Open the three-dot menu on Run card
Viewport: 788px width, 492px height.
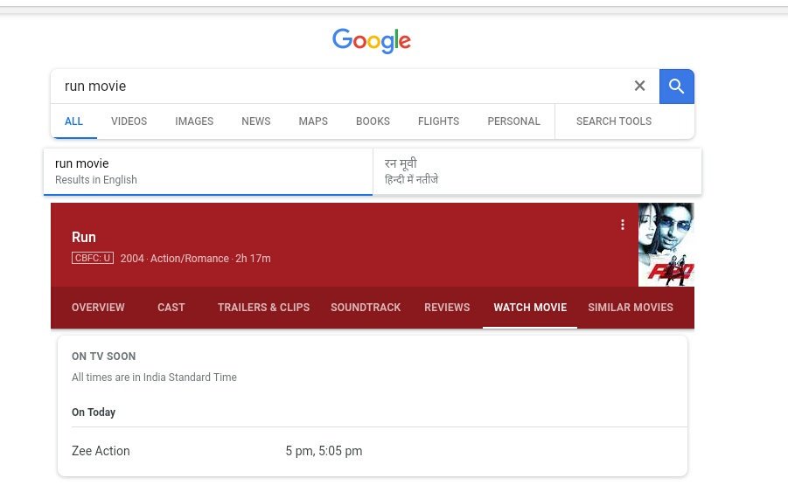[622, 225]
